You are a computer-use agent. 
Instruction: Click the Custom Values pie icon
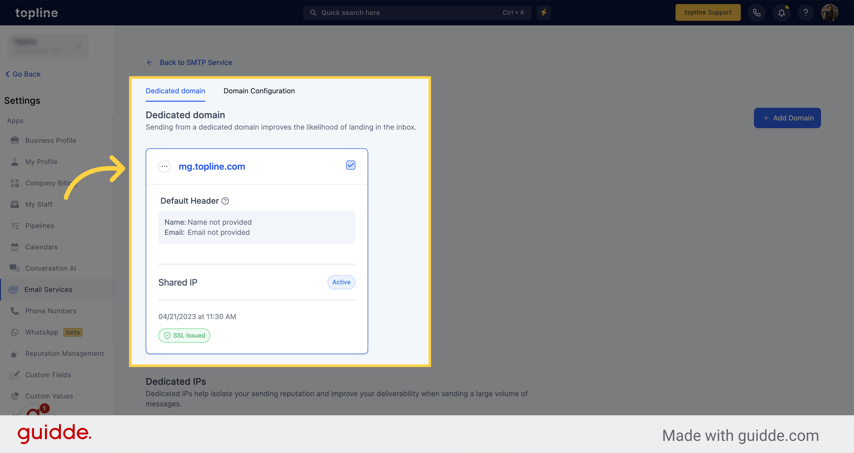click(14, 396)
